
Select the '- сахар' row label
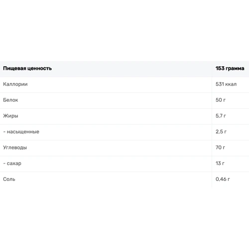coord(12,163)
